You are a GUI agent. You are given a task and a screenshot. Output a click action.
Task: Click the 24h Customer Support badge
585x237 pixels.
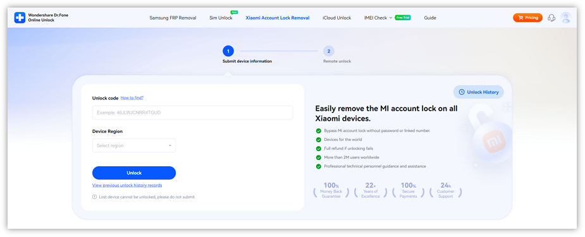(x=445, y=190)
